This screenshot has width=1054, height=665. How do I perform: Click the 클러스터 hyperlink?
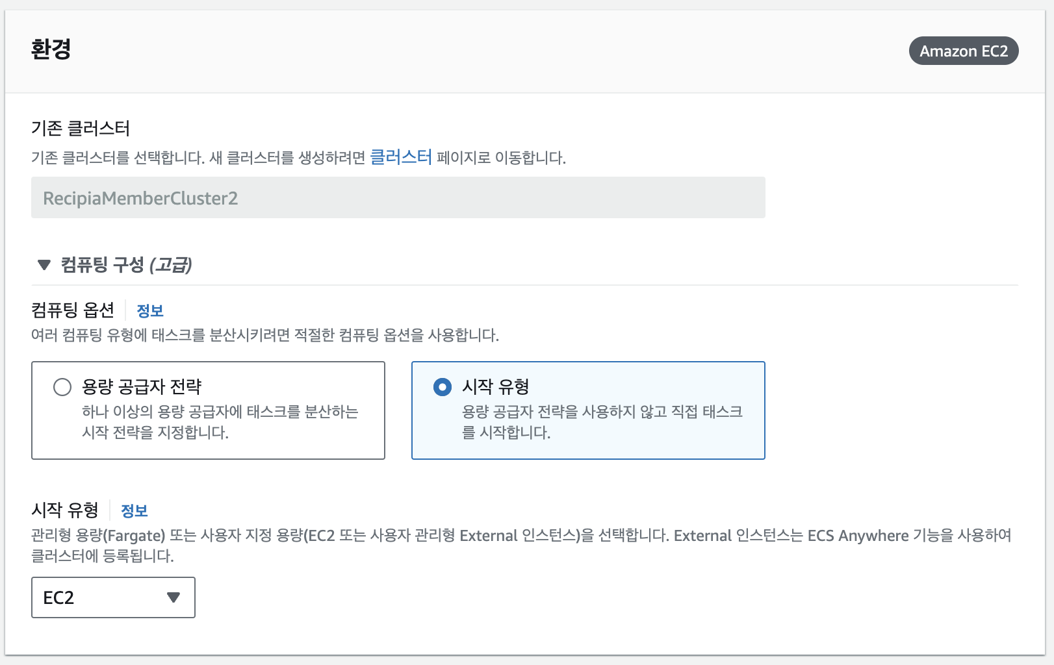tap(401, 156)
